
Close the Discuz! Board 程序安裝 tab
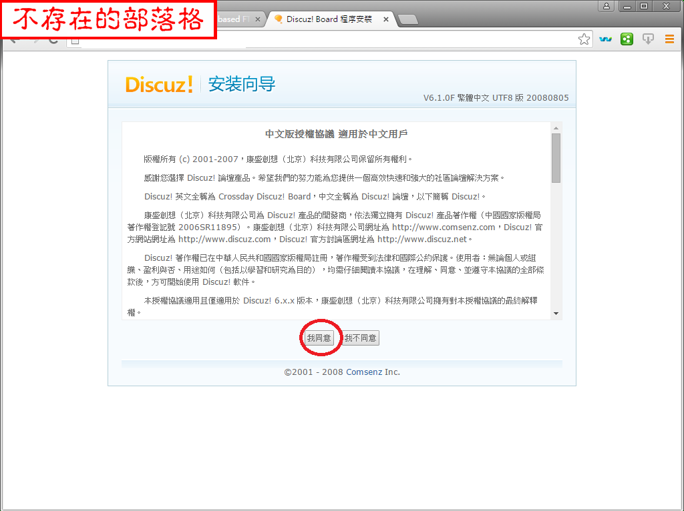[385, 19]
